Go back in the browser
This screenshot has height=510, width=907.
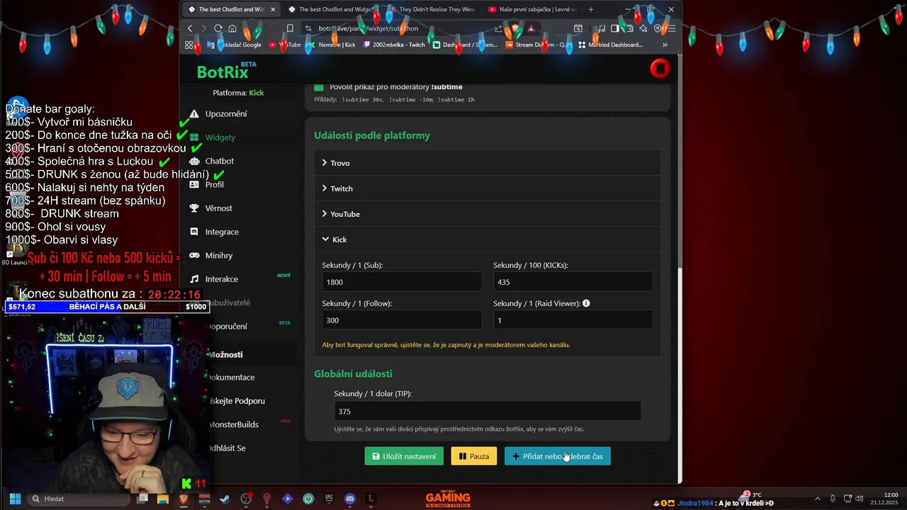coord(190,28)
